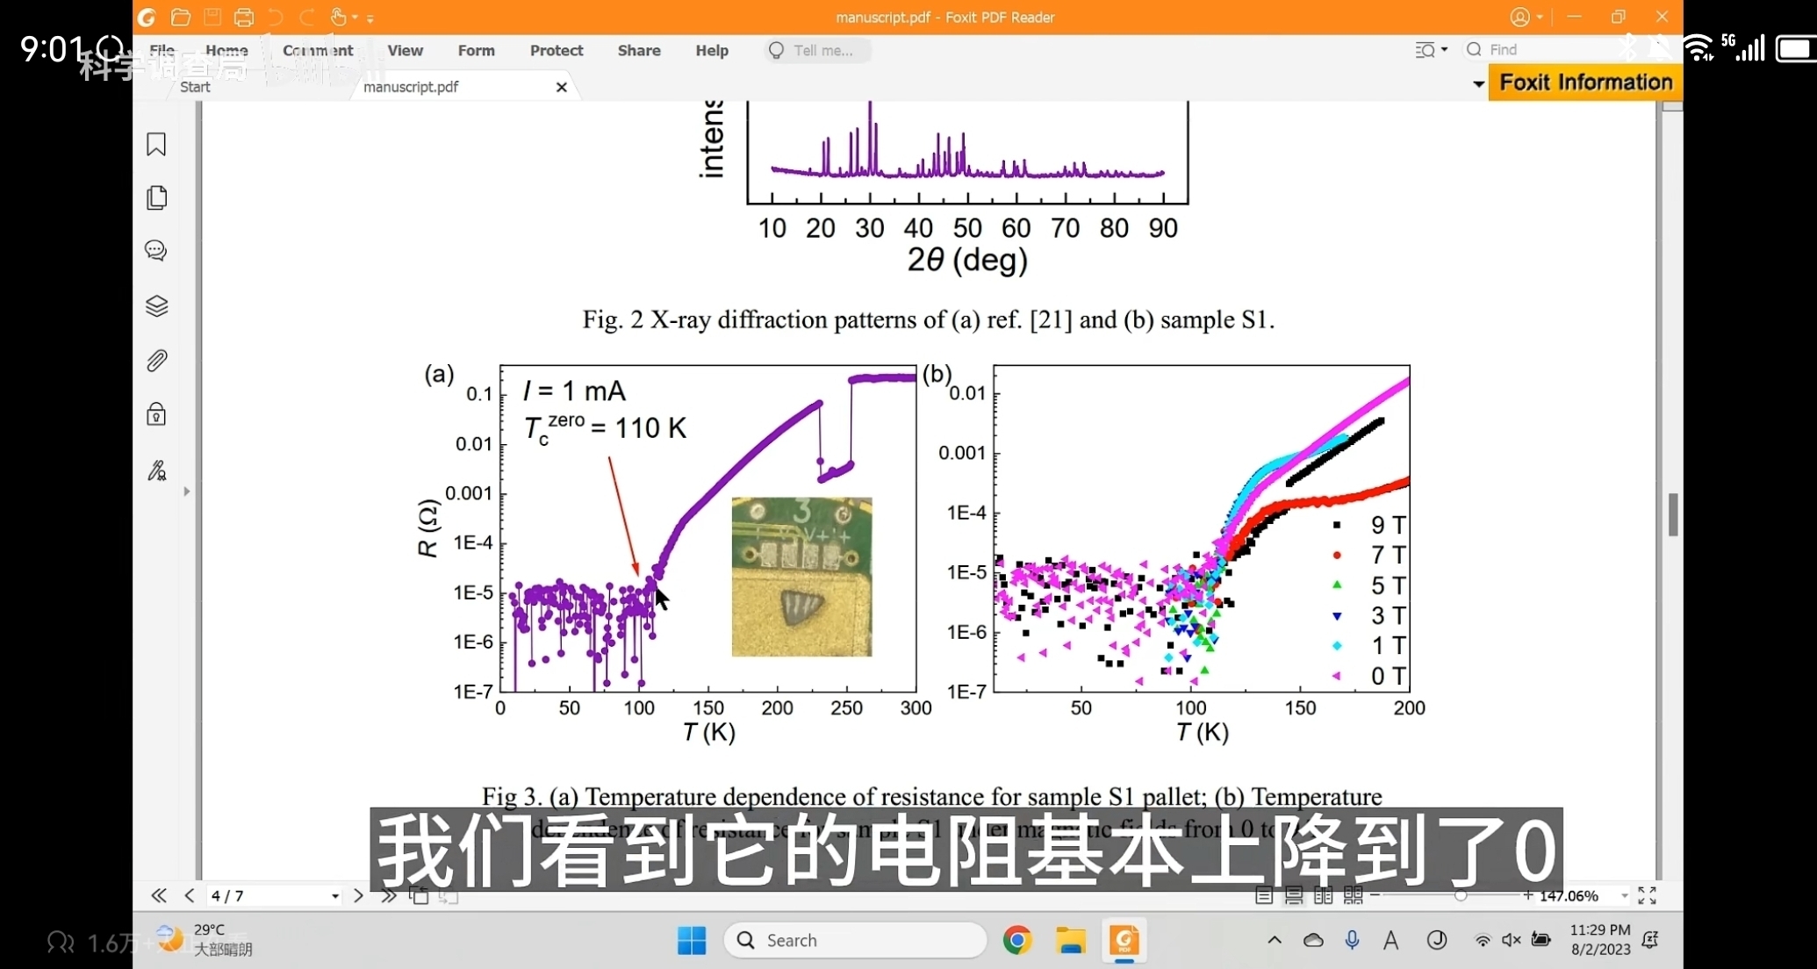Open the Attachments panel
Screen dimensions: 1817x969
(155, 360)
